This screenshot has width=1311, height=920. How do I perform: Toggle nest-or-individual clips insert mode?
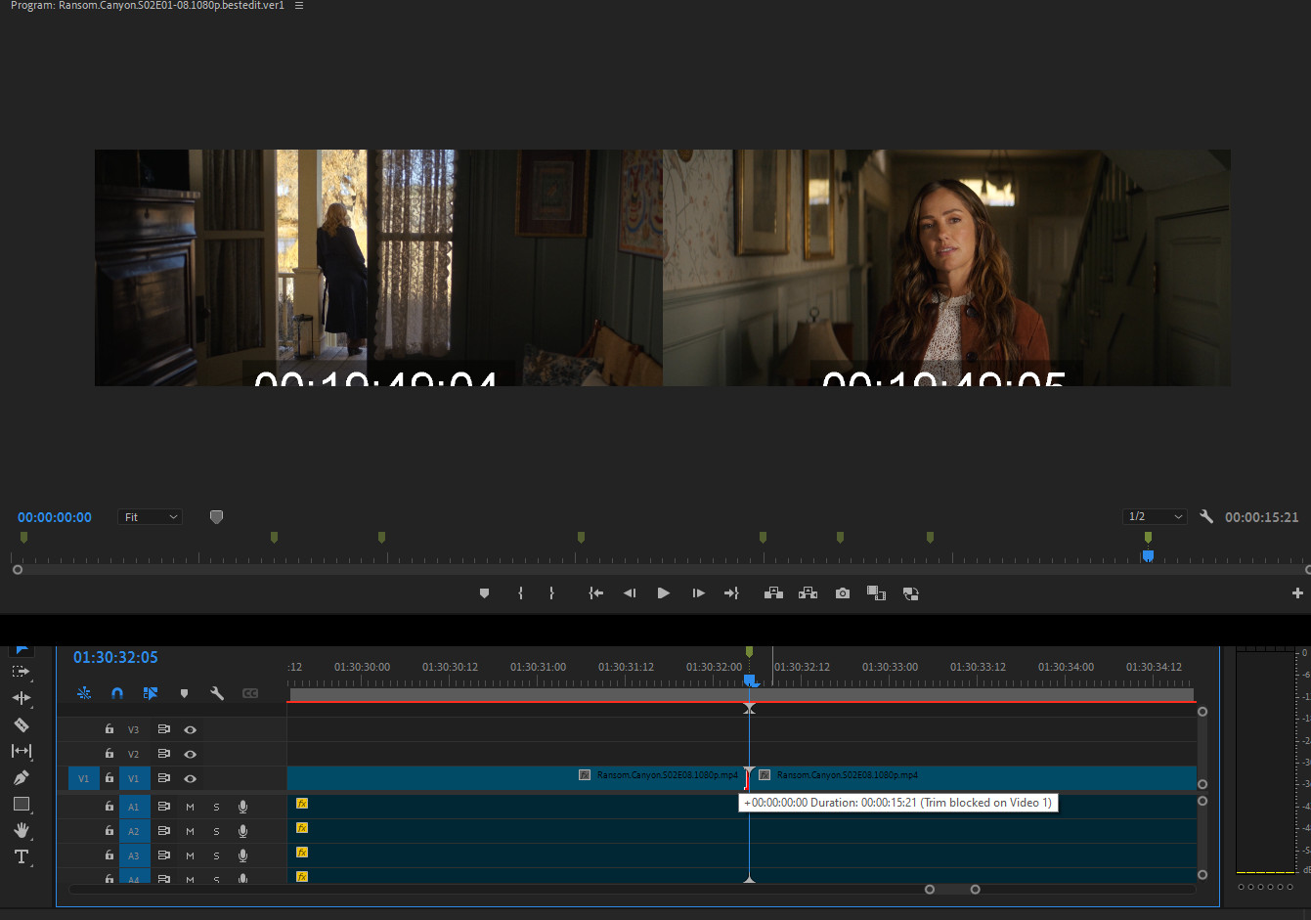tap(84, 693)
